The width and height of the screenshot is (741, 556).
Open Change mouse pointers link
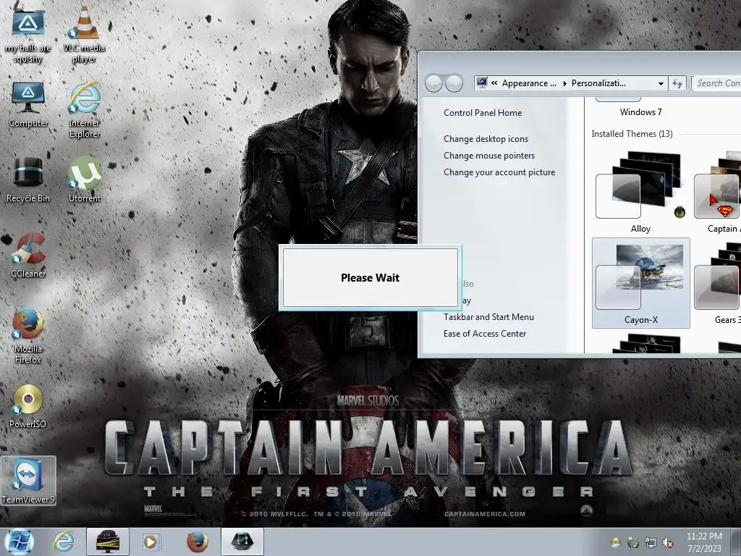(x=489, y=156)
